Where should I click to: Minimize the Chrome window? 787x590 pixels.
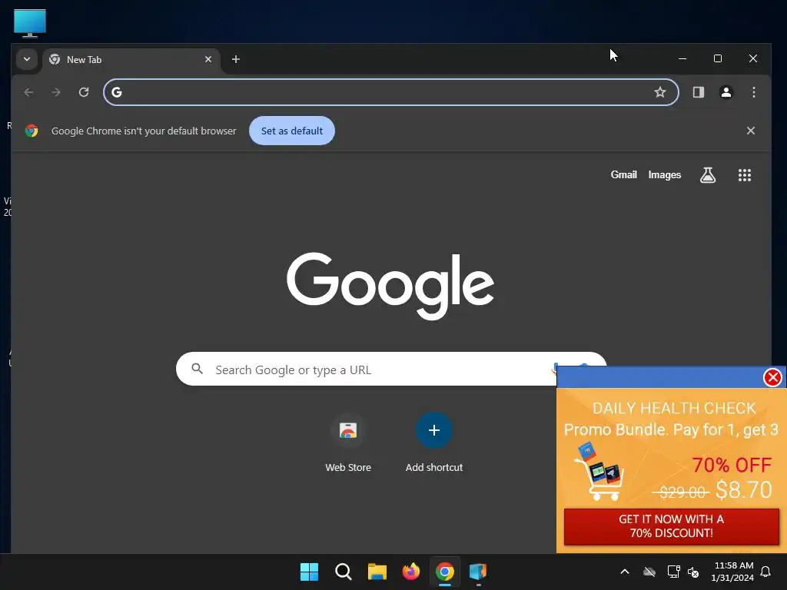tap(682, 58)
